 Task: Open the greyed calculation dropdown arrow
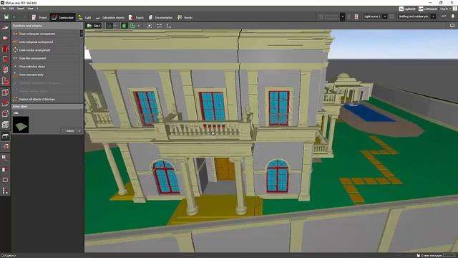pos(342,16)
